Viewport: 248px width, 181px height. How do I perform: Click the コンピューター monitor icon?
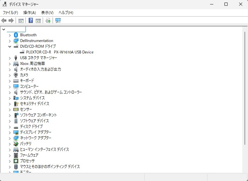click(16, 86)
